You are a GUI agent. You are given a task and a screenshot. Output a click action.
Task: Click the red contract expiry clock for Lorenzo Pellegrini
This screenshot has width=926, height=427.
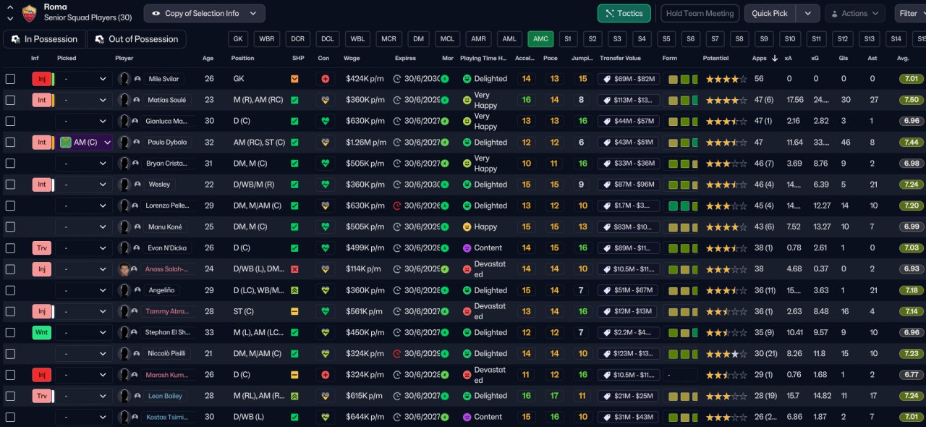click(x=397, y=206)
